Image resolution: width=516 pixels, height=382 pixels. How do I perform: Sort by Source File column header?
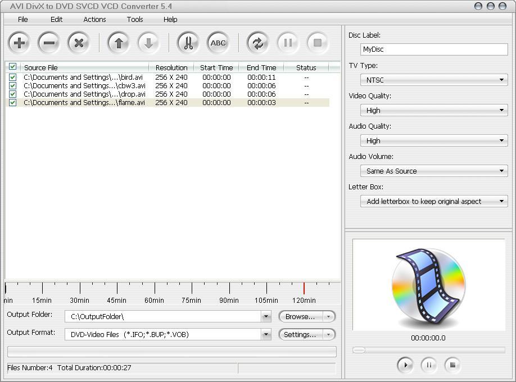(84, 67)
